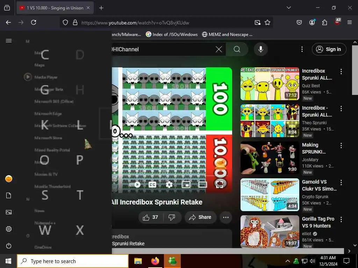Expand the Start menu hamburger panel
This screenshot has width=358, height=268.
point(9,41)
